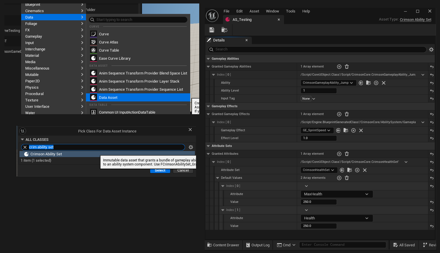Add element to Granted Gameplay Effects array
This screenshot has height=253, width=440.
pyautogui.click(x=339, y=114)
